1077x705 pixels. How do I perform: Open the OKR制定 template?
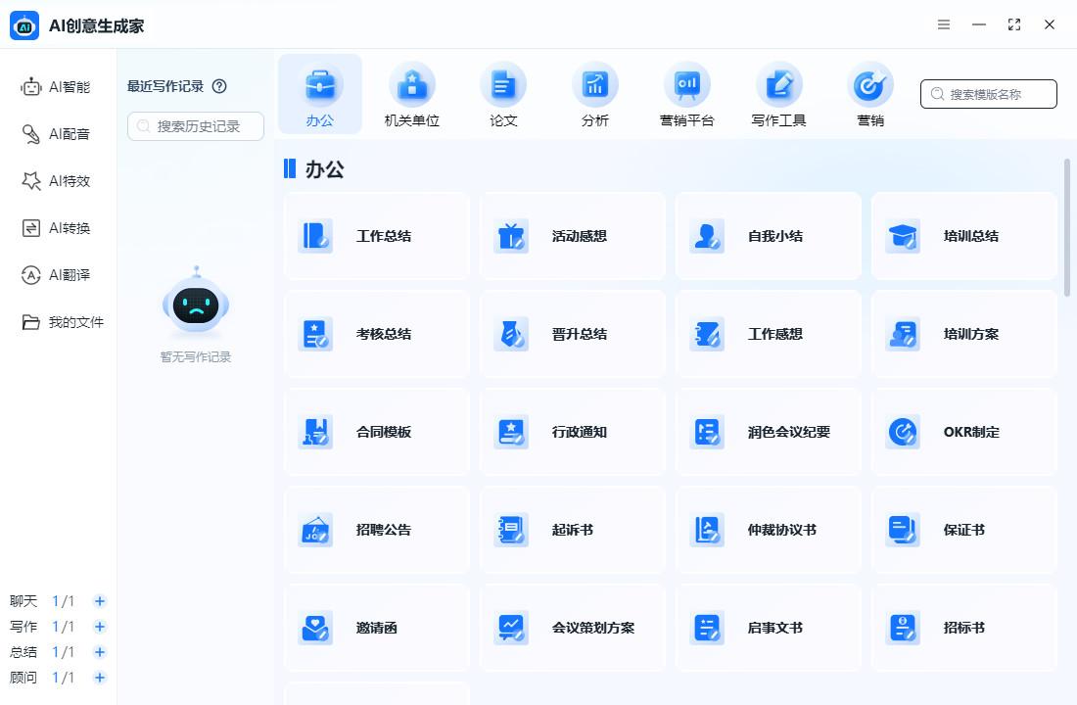963,431
